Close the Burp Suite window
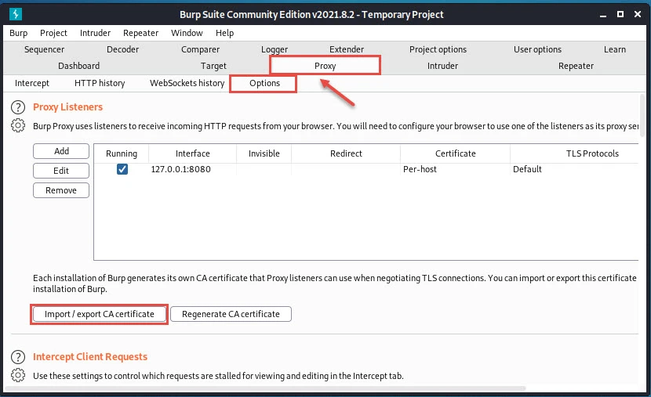 click(638, 14)
